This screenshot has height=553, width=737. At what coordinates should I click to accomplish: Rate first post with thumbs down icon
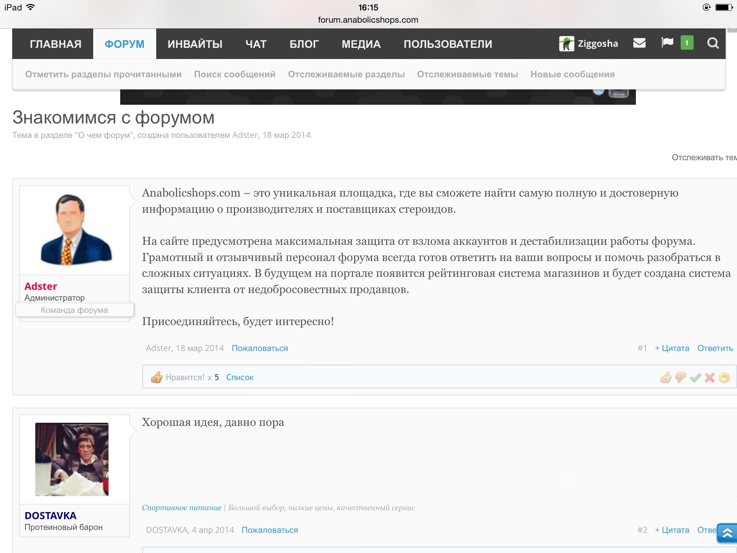pyautogui.click(x=681, y=377)
